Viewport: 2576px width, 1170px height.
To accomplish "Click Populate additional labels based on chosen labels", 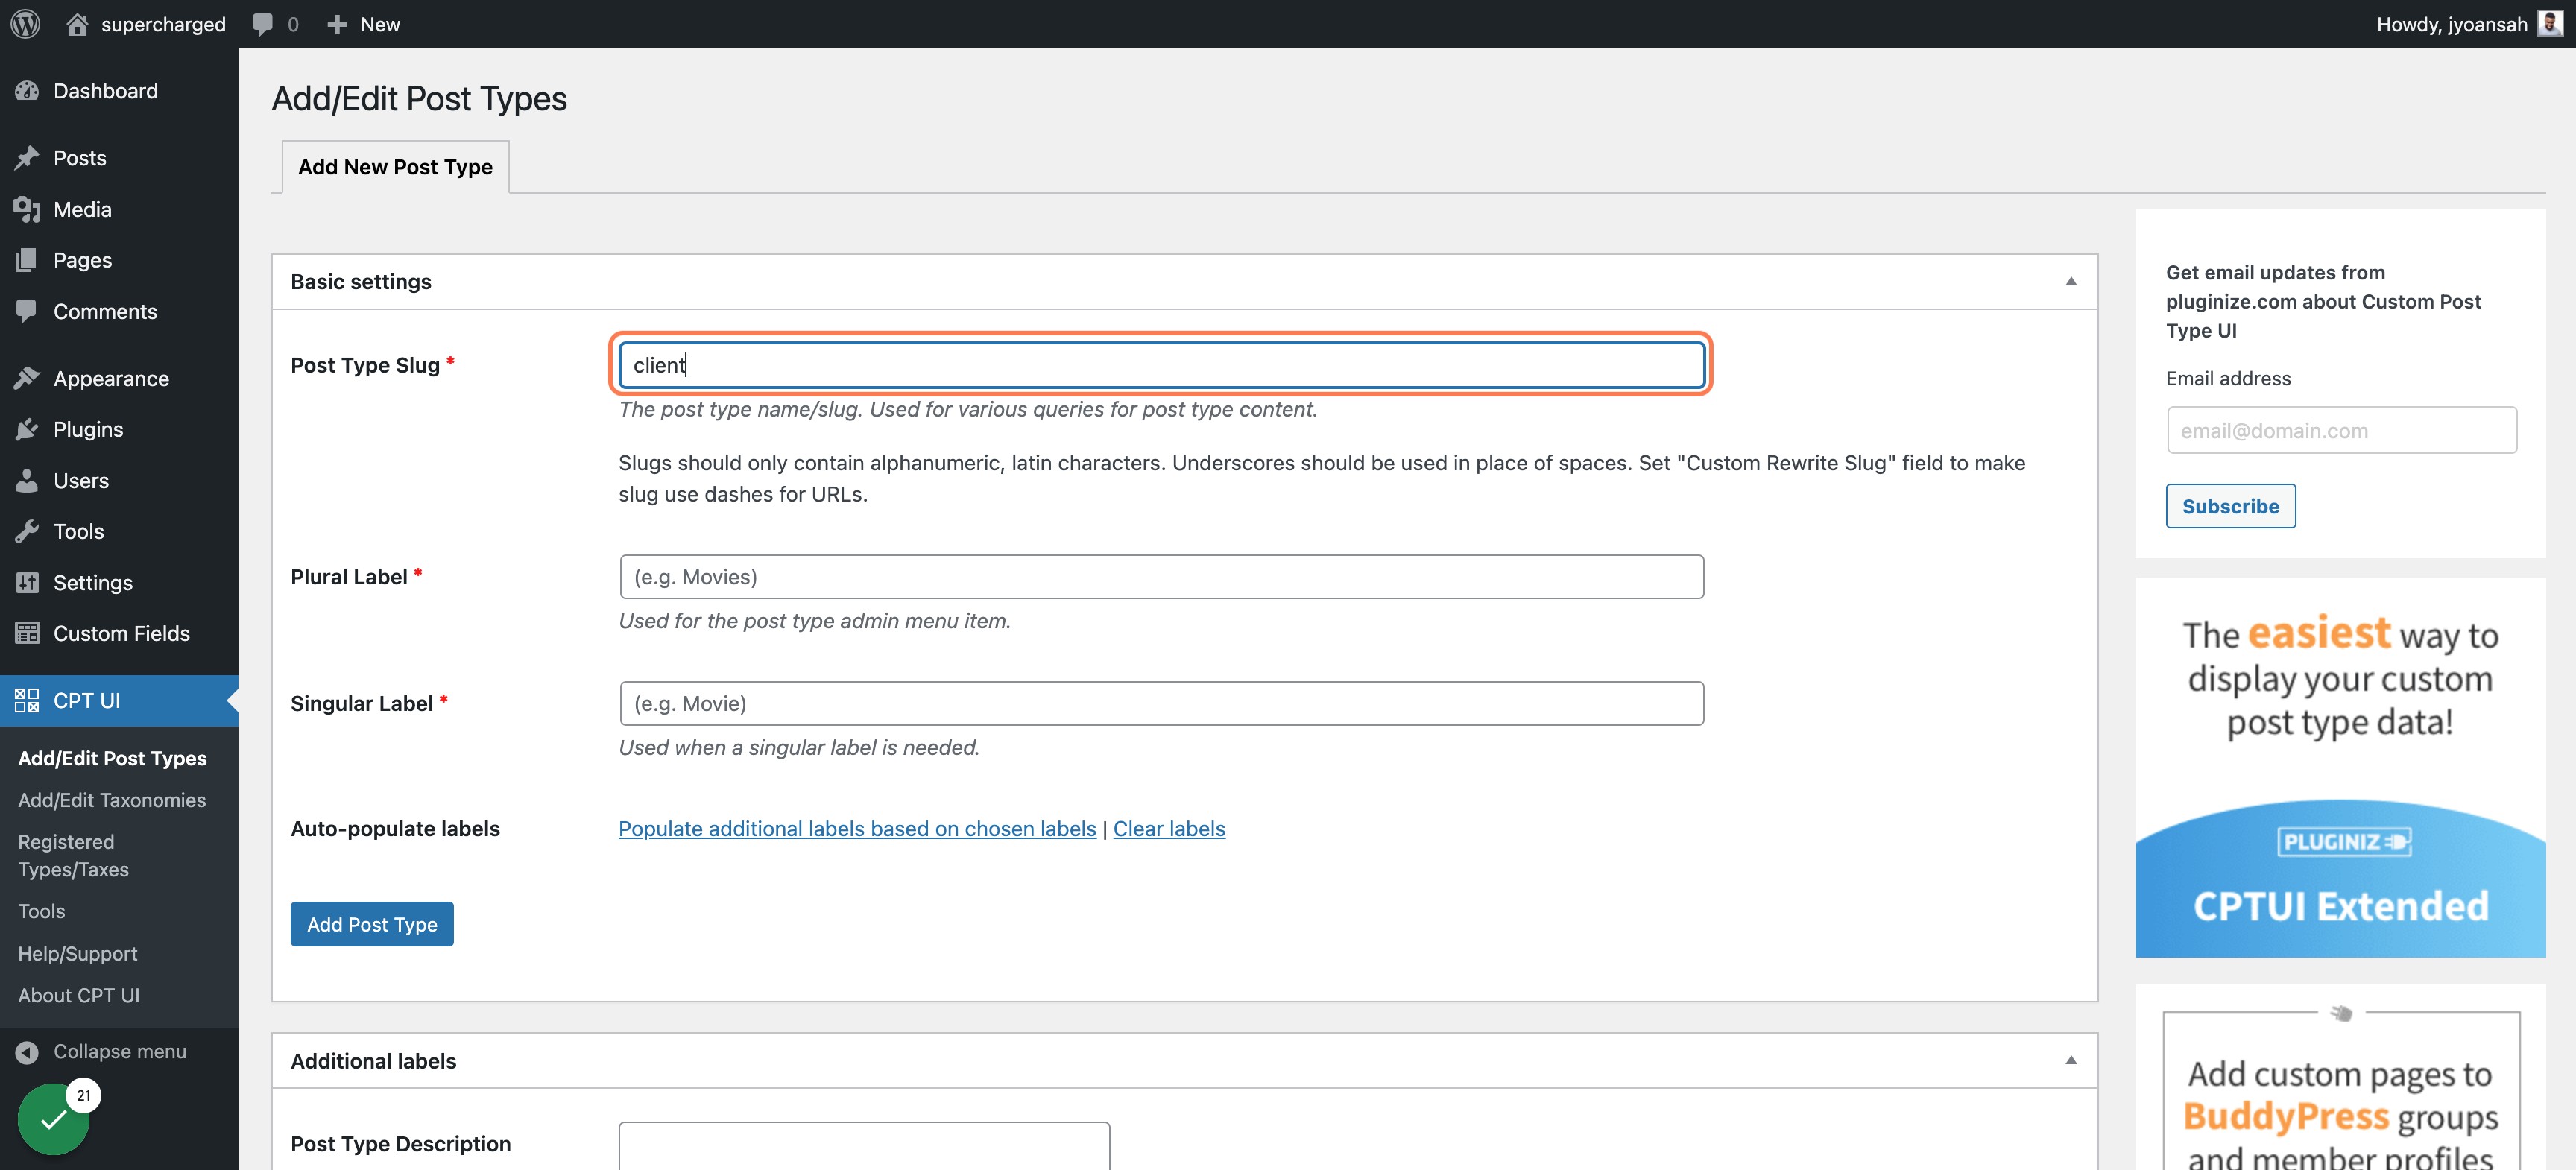I will click(857, 829).
